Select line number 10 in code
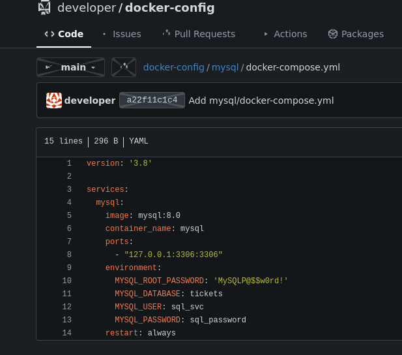The image size is (402, 355). pyautogui.click(x=67, y=281)
